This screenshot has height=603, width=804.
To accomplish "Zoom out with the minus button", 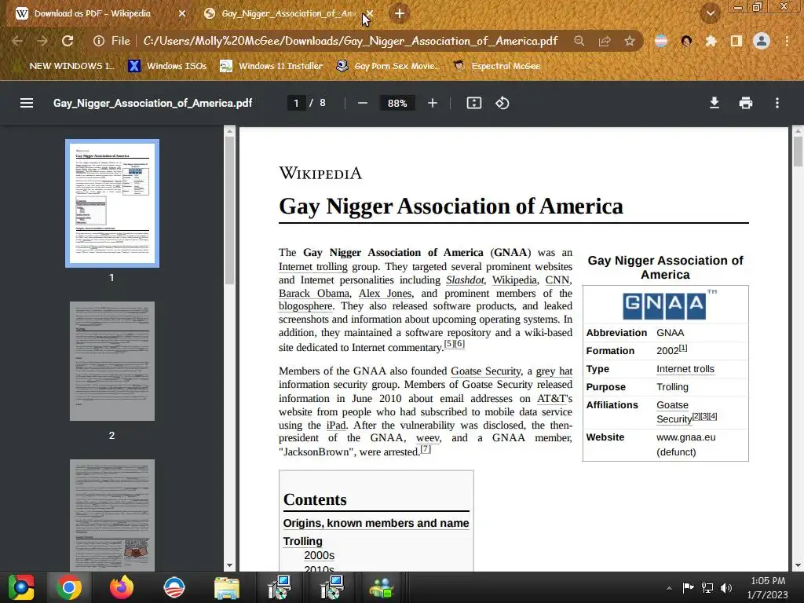I will pos(363,103).
